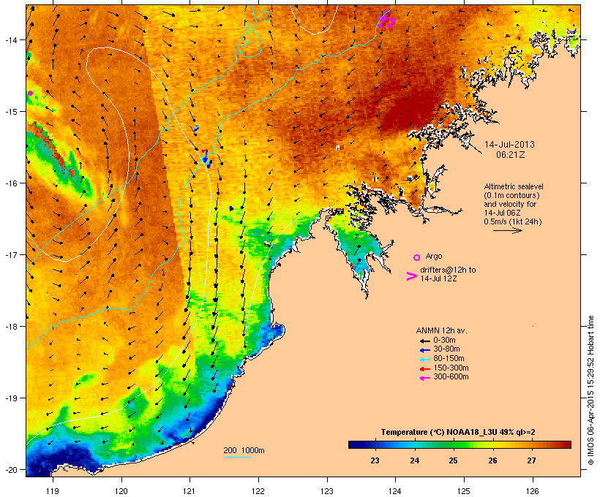Click the longitude axis label 126
The height and width of the screenshot is (497, 600).
click(x=532, y=491)
